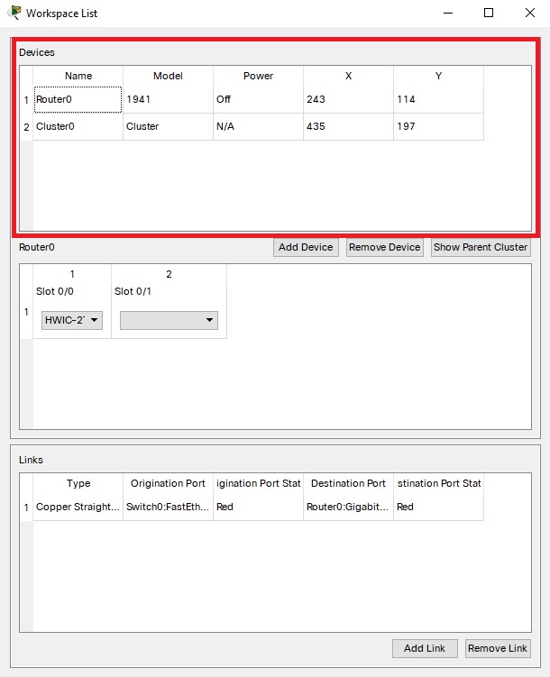Click Show Parent Cluster button

pyautogui.click(x=481, y=247)
